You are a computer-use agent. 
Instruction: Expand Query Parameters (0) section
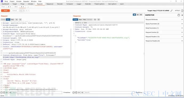[x=164, y=24]
